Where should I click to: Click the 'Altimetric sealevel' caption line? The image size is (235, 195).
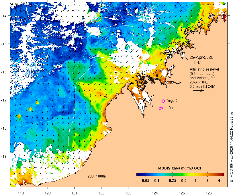(x=204, y=69)
